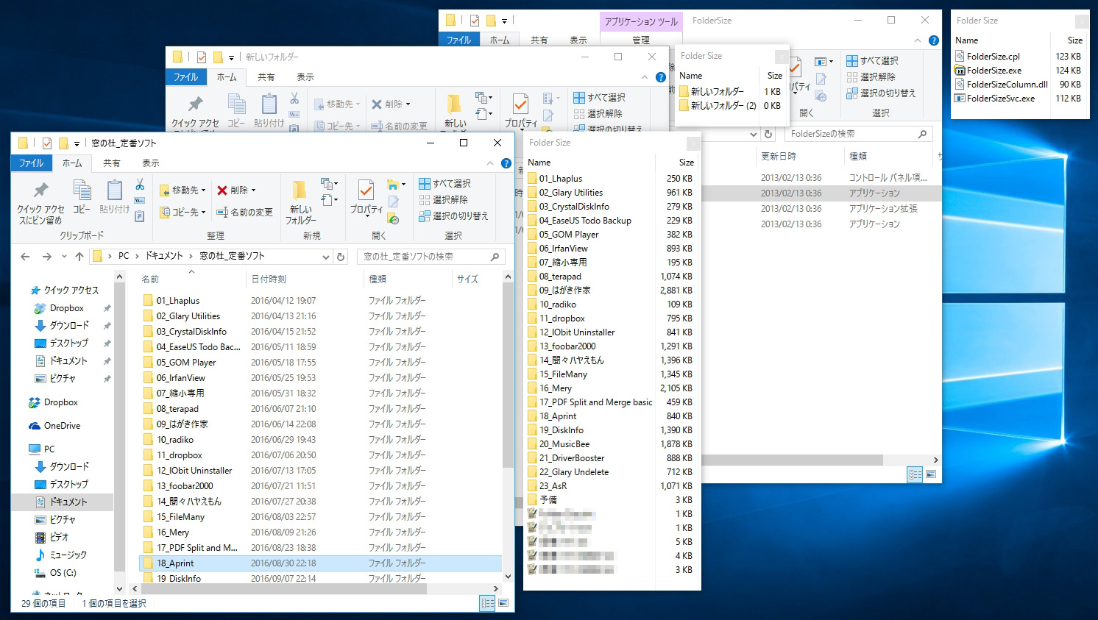Viewport: 1098px width, 620px height.
Task: Switch 窓の杜_定番ソフト window to details view
Action: point(487,603)
